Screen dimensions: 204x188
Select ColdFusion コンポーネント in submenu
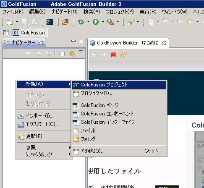(x=119, y=114)
